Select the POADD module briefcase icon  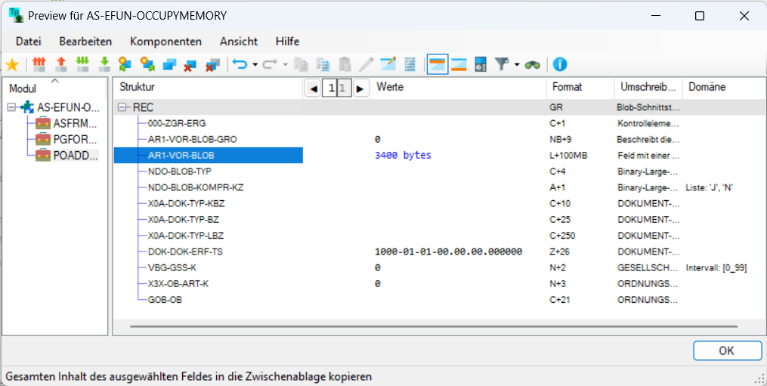coord(43,155)
